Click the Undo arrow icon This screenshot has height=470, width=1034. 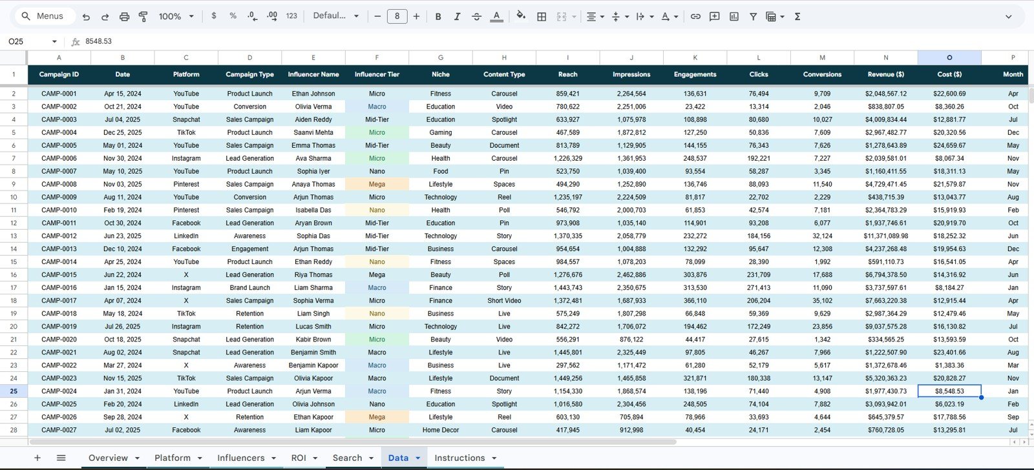click(x=86, y=17)
